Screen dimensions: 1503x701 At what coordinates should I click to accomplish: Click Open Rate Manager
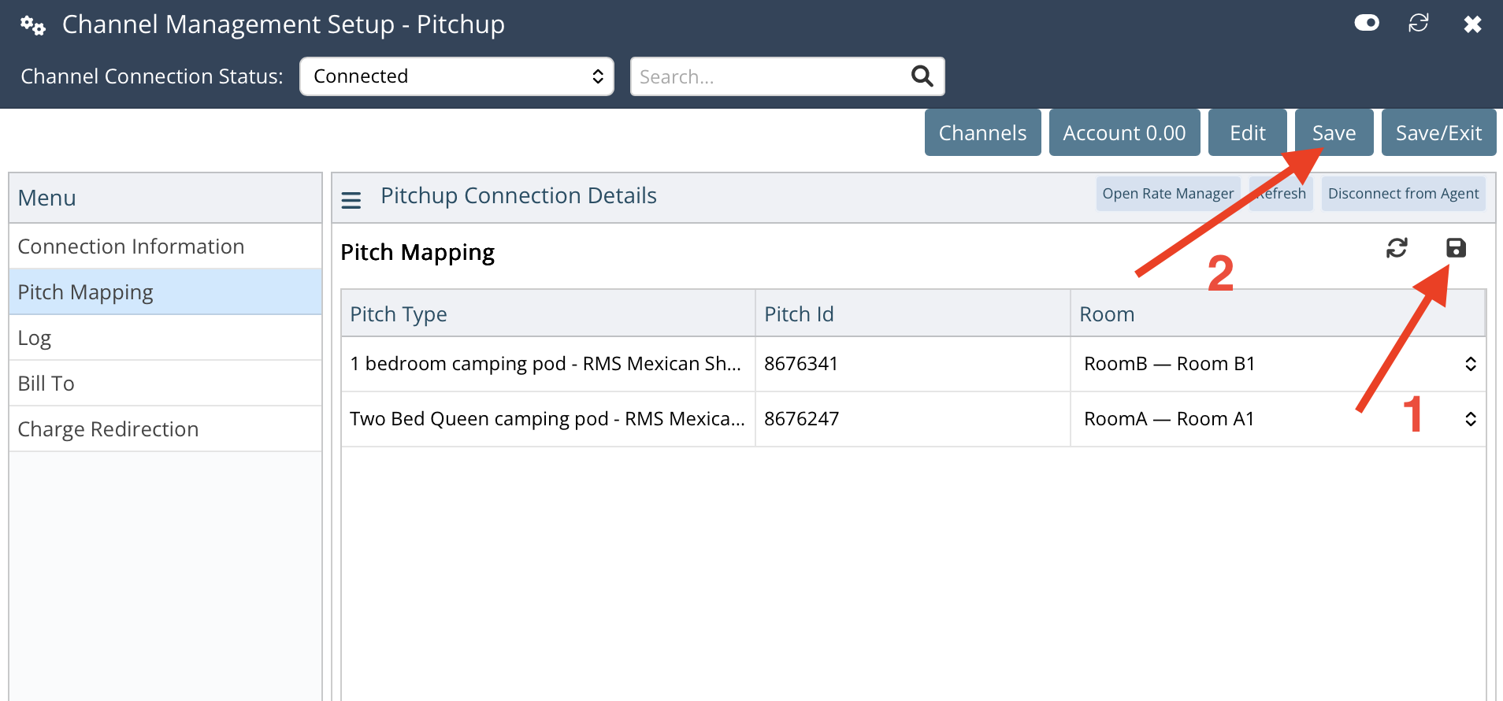pos(1168,194)
